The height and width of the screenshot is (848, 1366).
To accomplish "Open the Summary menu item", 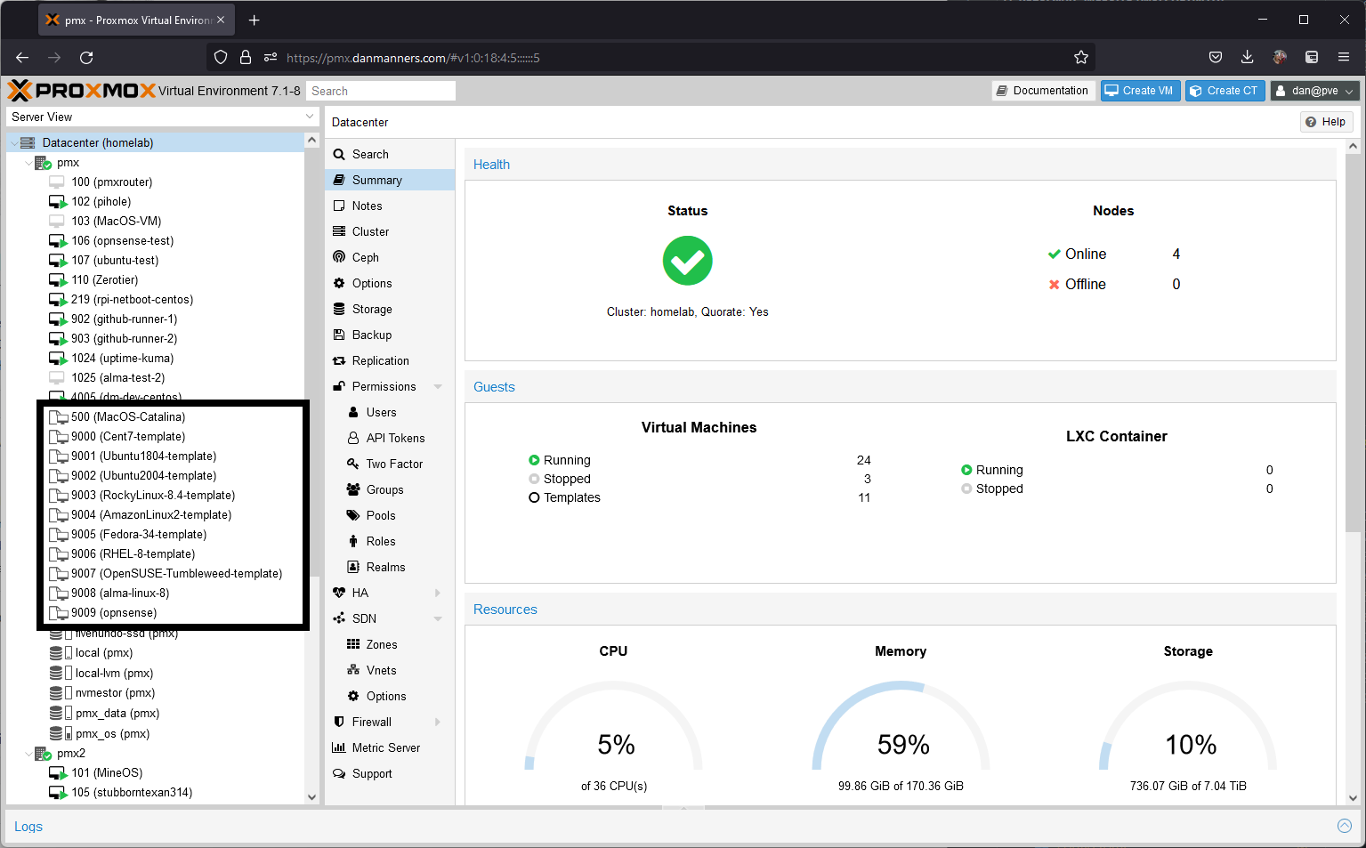I will [x=390, y=180].
